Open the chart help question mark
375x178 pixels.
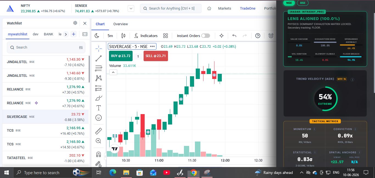258,36
